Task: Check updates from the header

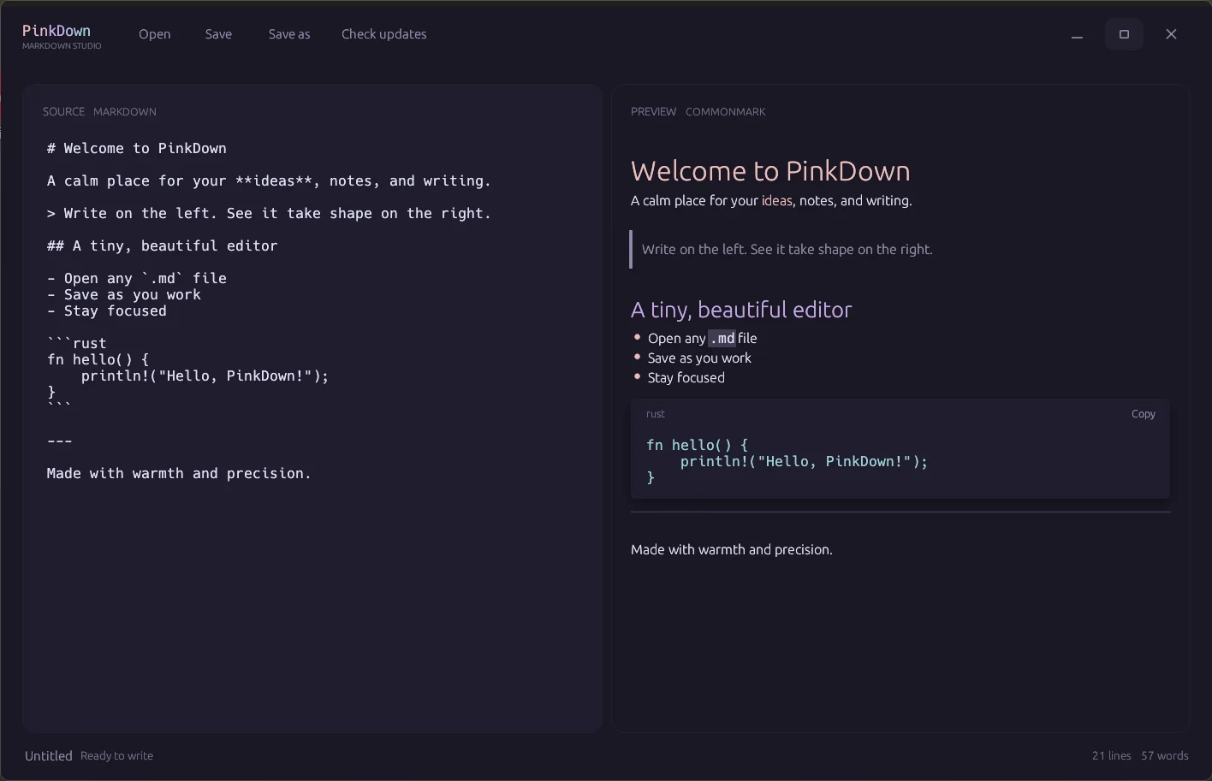Action: (383, 34)
